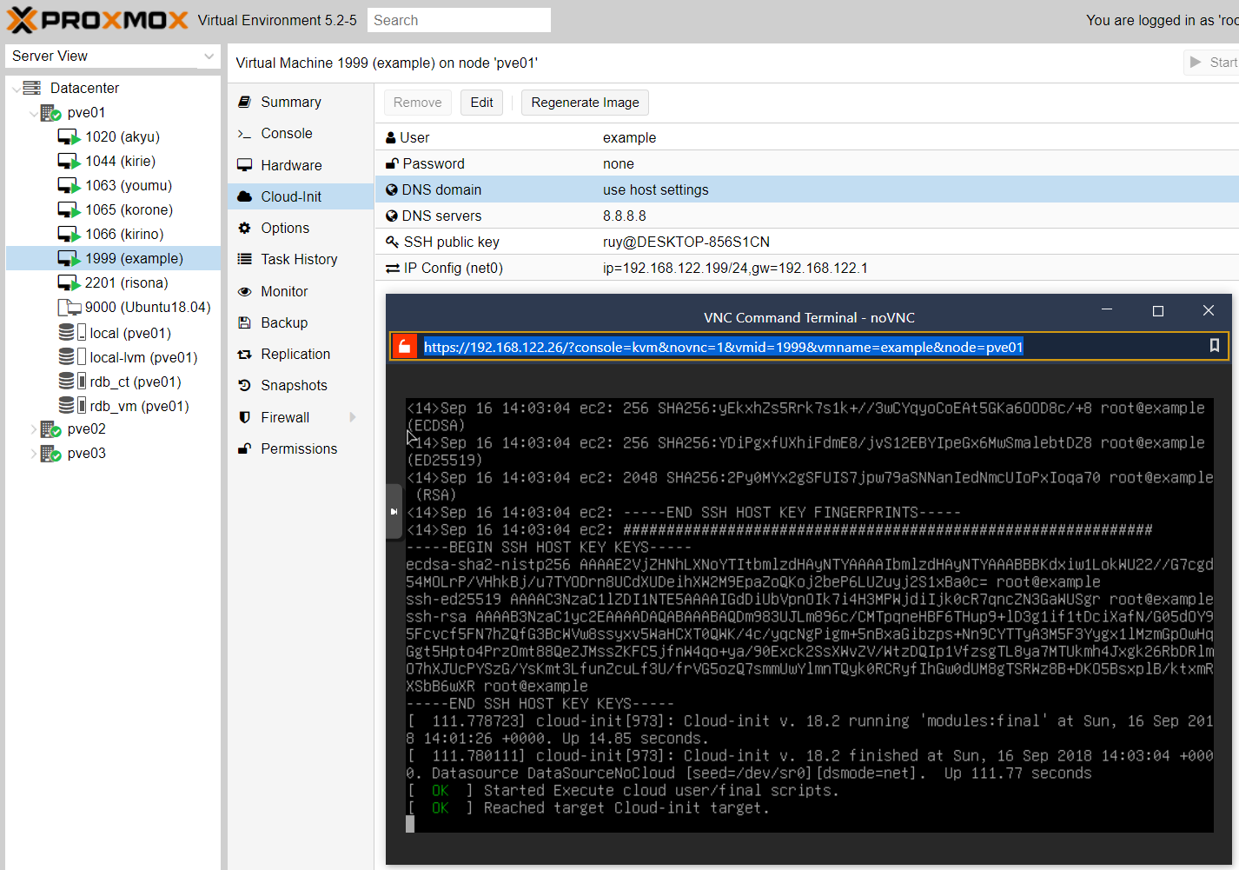Expand the pve03 node
The height and width of the screenshot is (870, 1239).
[33, 454]
